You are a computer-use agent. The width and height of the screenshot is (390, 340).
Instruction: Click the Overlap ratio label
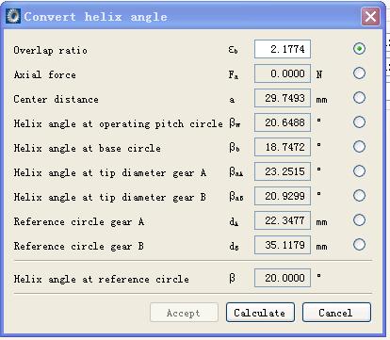(51, 50)
